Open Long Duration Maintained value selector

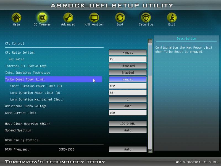click(128, 99)
